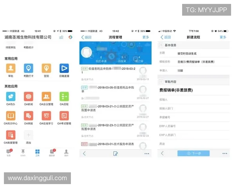Open the 日程直播 live broadcast icon
Viewport: 235px width, 188px height.
coord(64,68)
